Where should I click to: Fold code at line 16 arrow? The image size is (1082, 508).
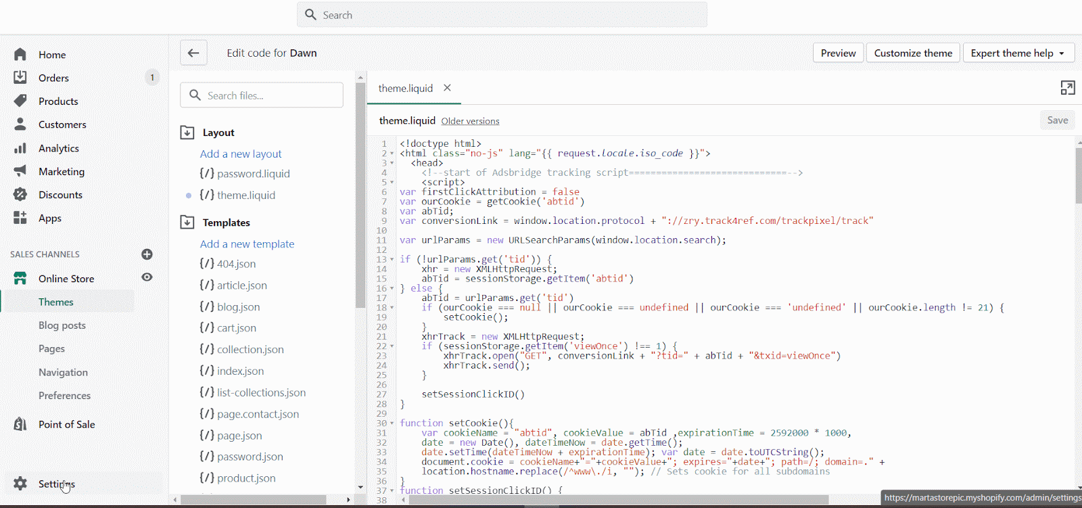point(392,288)
